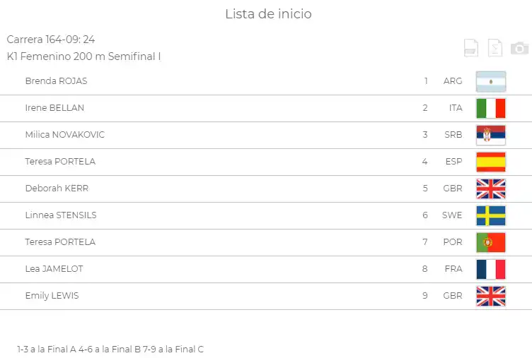Screen dimensions: 532x358
Task: Click the Italy flag icon
Action: tap(491, 108)
